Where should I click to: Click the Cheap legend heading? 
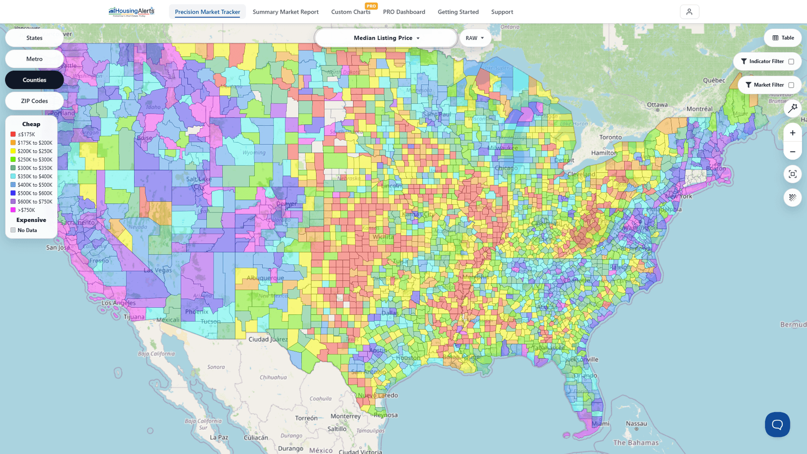point(31,124)
